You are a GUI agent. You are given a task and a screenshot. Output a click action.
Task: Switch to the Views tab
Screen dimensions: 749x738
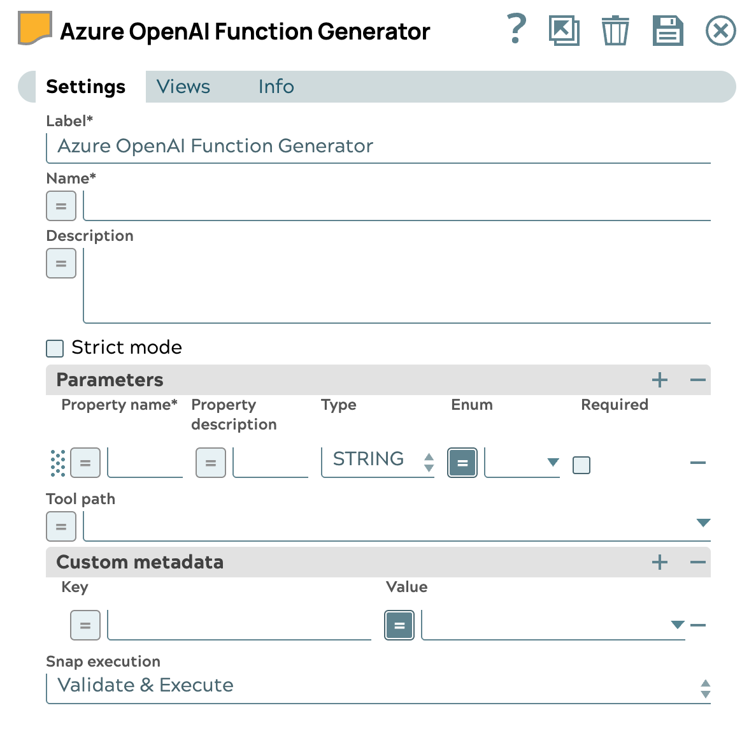coord(183,87)
